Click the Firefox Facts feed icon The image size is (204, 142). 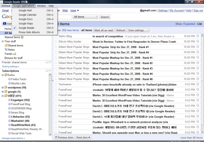click(9, 79)
